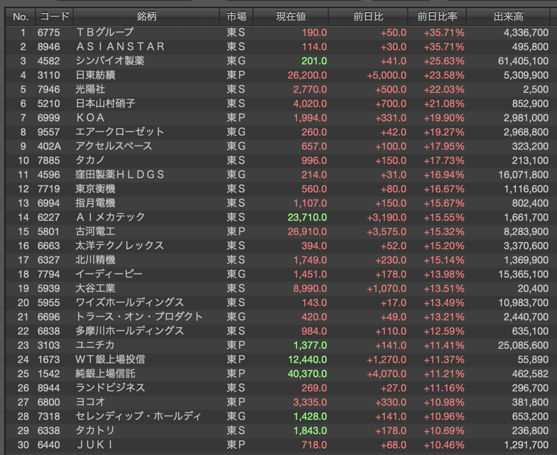
Task: Click code 402A
Action: 49,146
